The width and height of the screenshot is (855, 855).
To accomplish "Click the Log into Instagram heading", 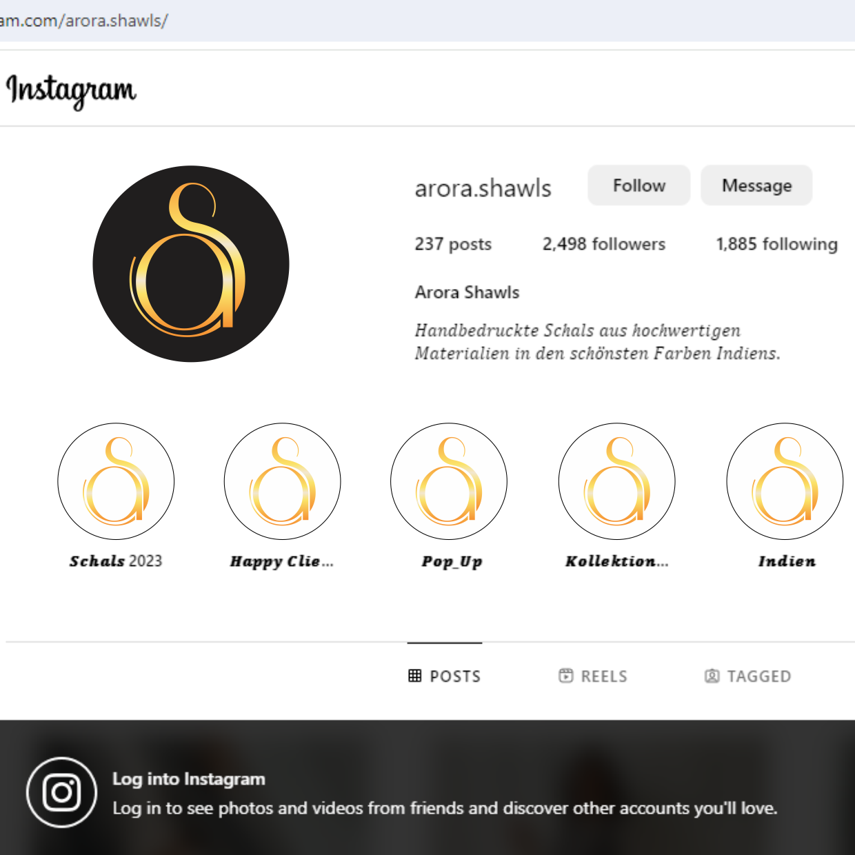I will 189,779.
